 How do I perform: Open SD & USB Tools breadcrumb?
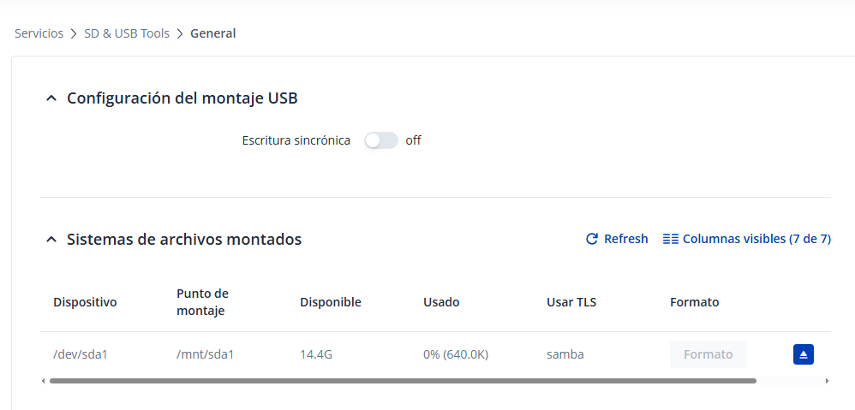tap(127, 33)
